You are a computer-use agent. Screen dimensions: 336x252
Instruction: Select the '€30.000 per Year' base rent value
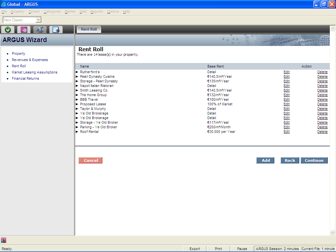pyautogui.click(x=221, y=132)
